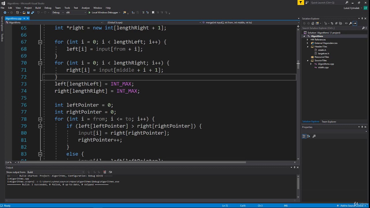Viewport: 370px width, 208px height.
Task: Click the bookmark toggle toolbar icon
Action: click(x=153, y=13)
